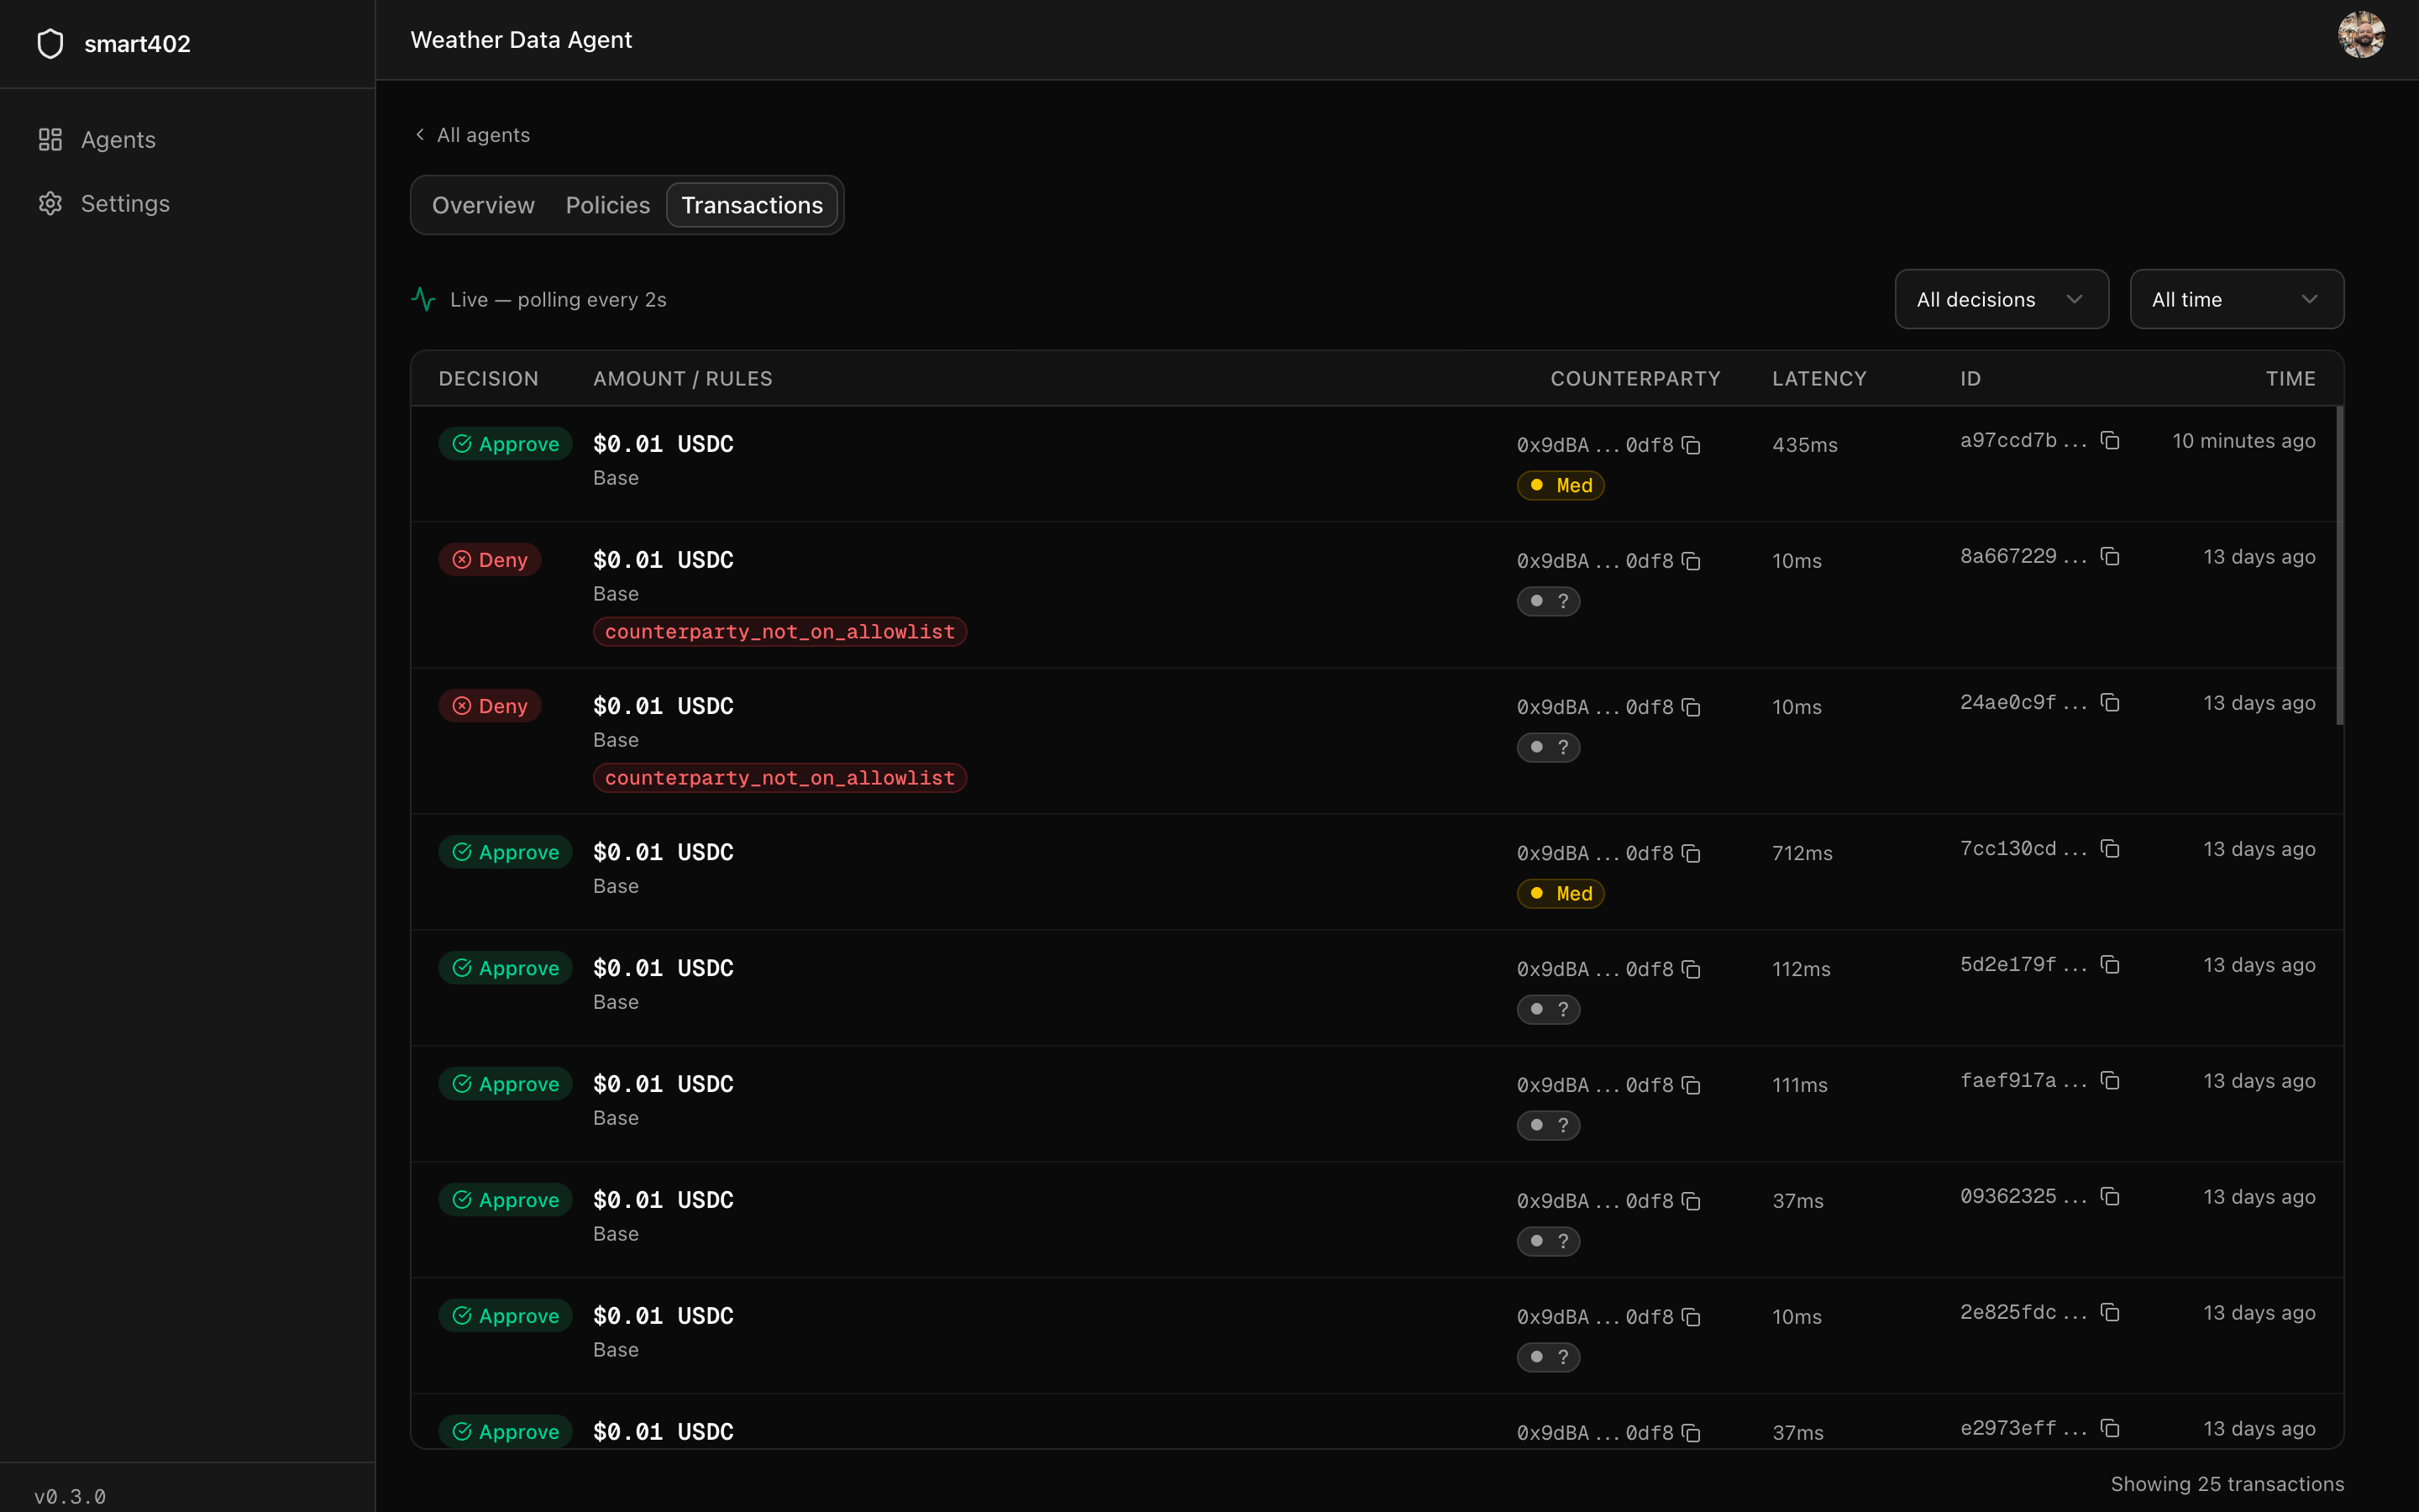Click the Deny x icon on the second transaction

pos(463,559)
